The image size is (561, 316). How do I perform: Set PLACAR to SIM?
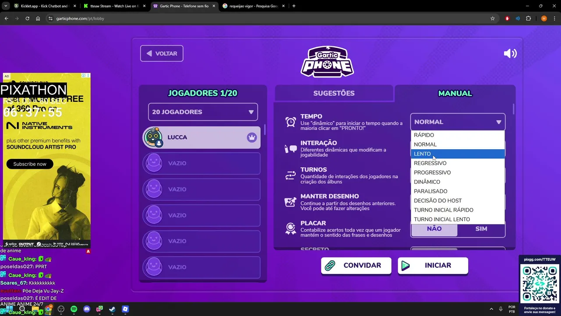481,229
